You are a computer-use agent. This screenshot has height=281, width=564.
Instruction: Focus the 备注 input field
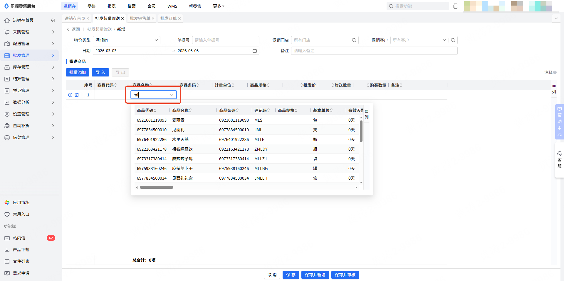[x=374, y=51]
